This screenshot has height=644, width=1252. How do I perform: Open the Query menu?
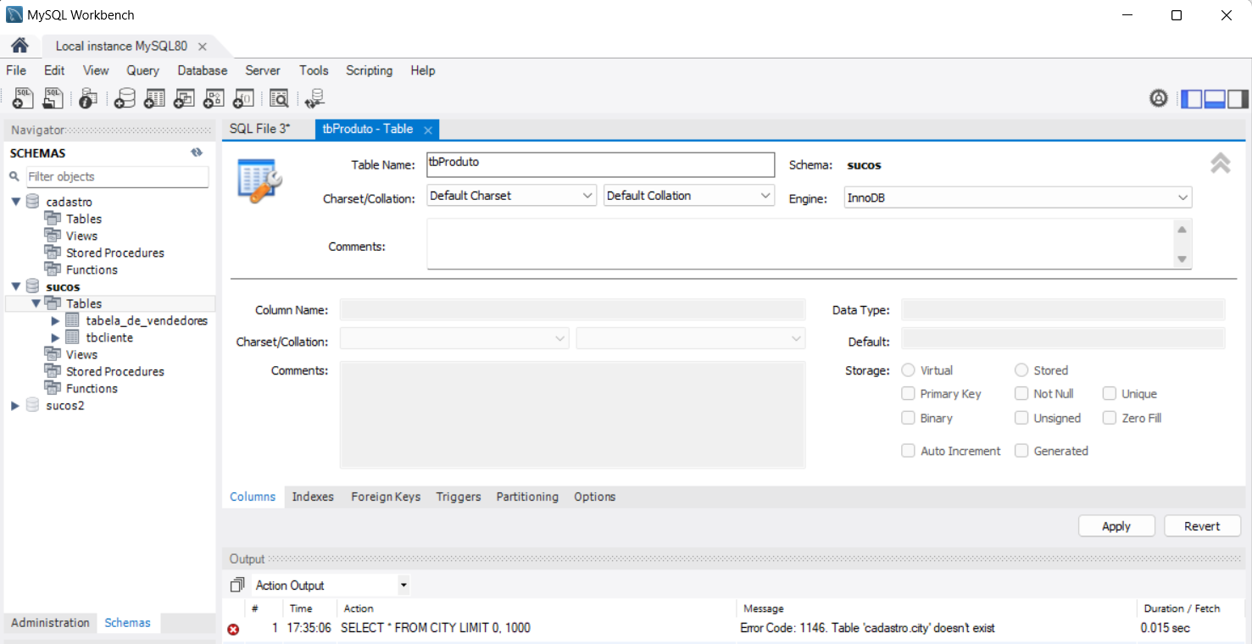click(x=143, y=70)
